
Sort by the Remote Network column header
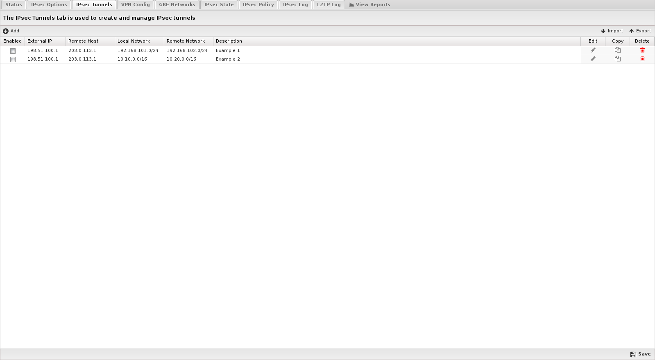coord(189,41)
